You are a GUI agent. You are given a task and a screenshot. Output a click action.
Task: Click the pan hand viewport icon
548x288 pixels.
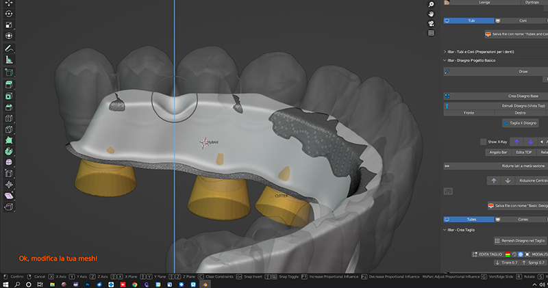coord(431,14)
